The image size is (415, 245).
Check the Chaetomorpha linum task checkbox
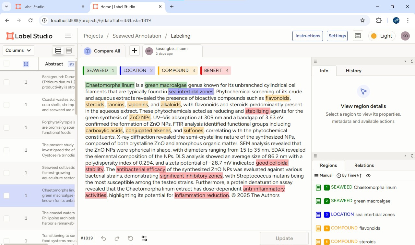[x=6, y=196]
